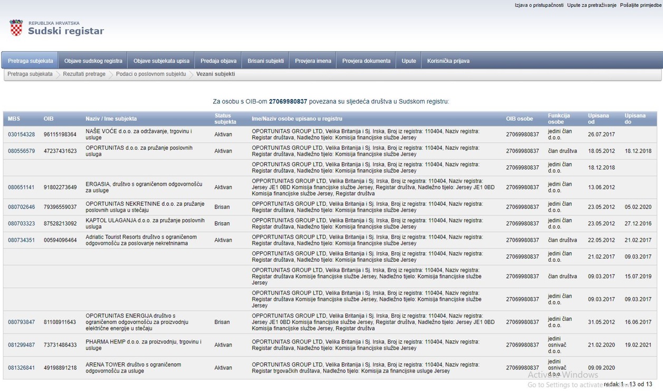Open MBS 081326841 for ARENA TOWER
The height and width of the screenshot is (391, 663).
(x=21, y=368)
